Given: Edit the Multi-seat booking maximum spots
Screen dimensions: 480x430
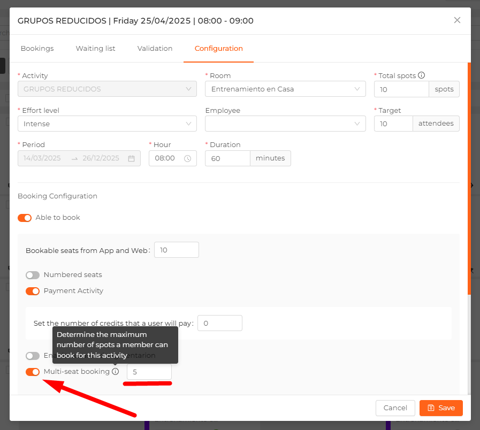Looking at the screenshot, I should pyautogui.click(x=149, y=372).
